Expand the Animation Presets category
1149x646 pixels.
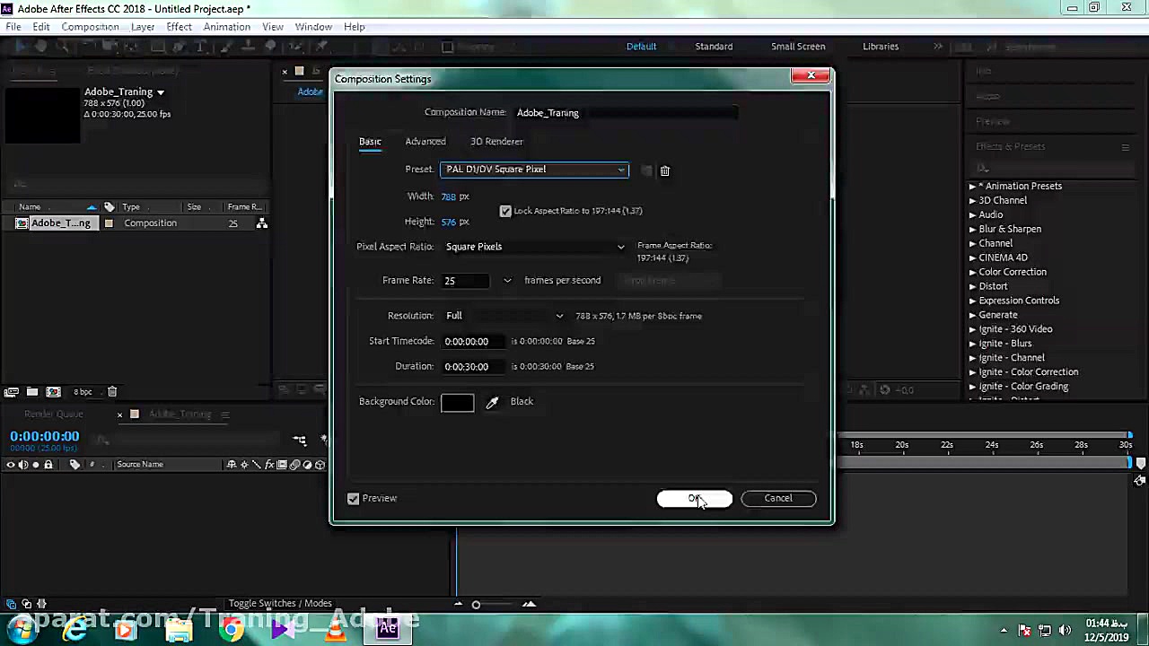click(972, 187)
